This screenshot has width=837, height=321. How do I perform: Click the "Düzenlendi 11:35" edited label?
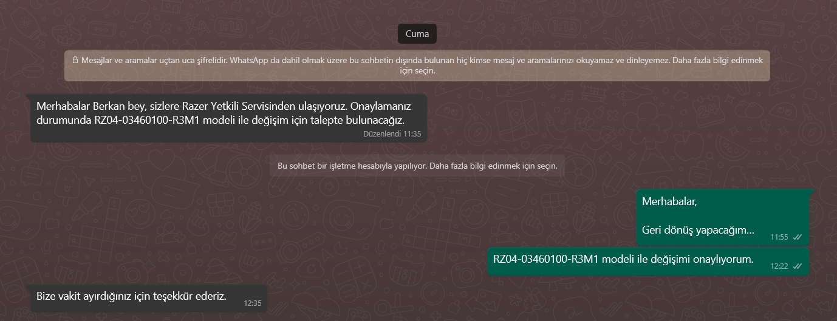392,133
